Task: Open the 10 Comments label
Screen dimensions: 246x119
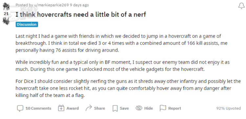Action: tap(38, 108)
